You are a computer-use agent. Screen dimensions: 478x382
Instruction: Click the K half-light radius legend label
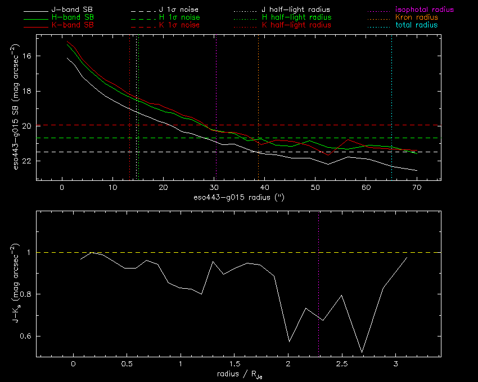coord(296,25)
